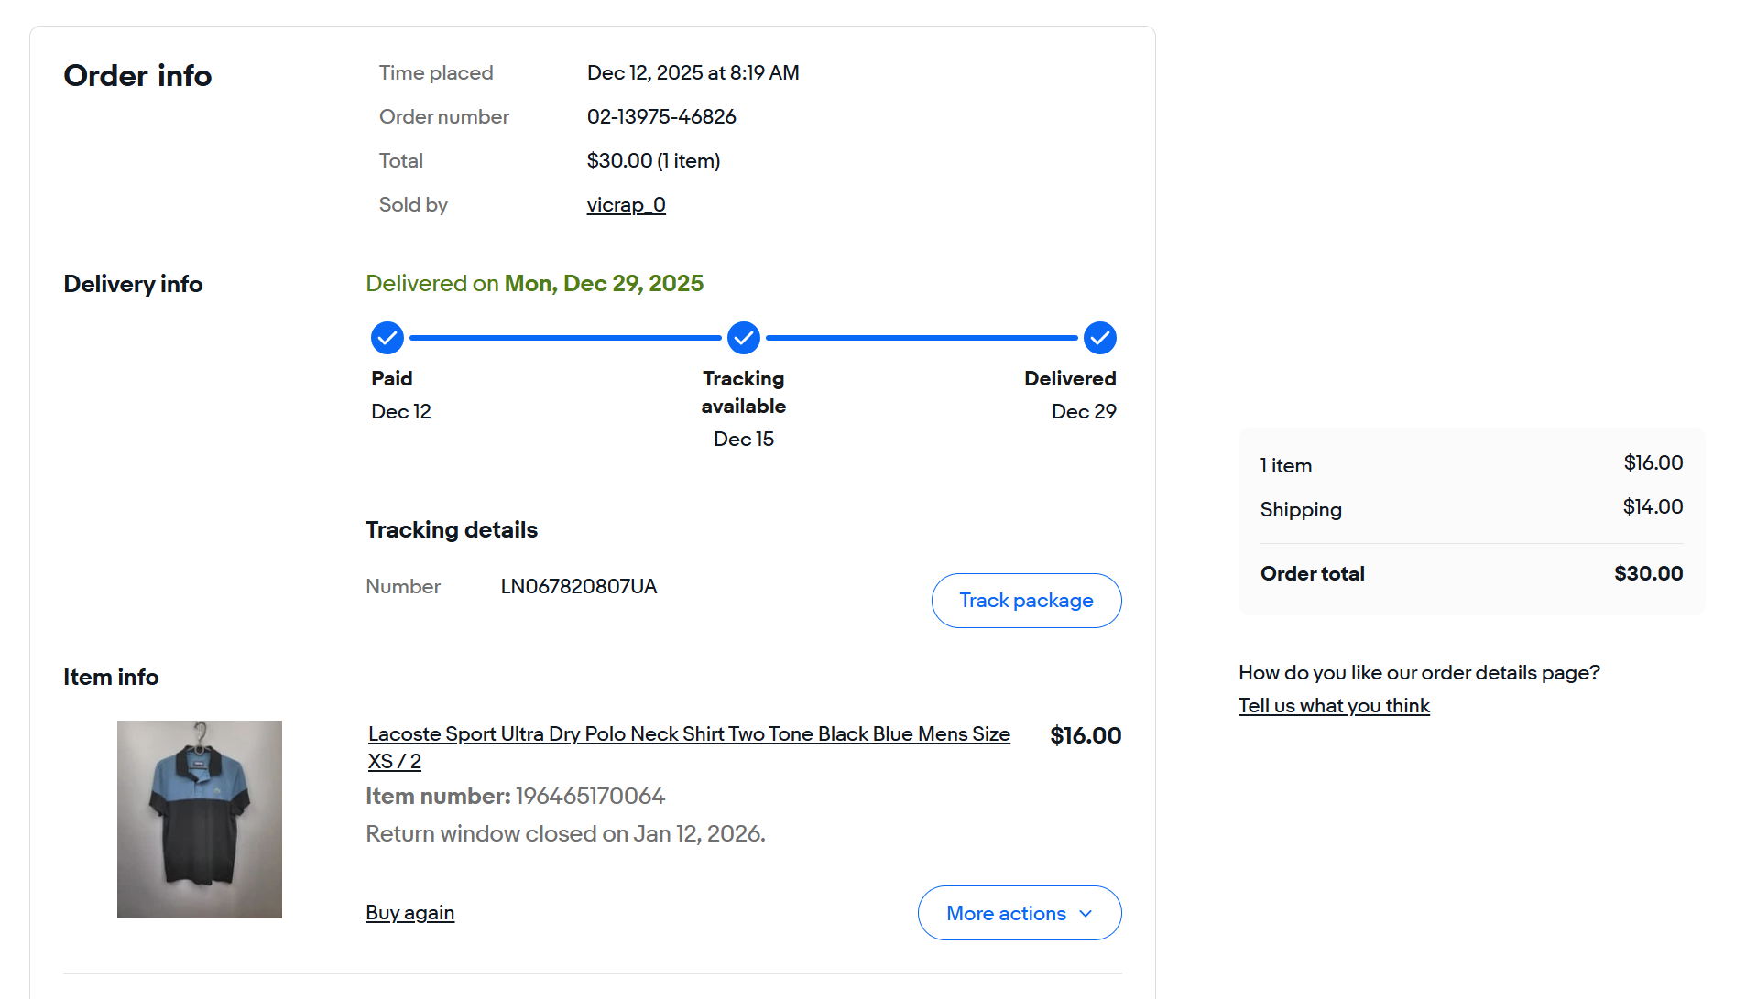Click the Paid step checkmark icon
The height and width of the screenshot is (999, 1757).
[387, 338]
